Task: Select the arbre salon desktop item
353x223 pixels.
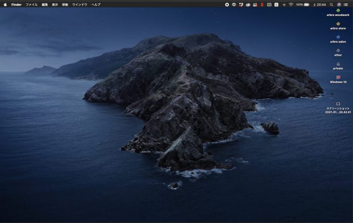Action: pos(338,39)
